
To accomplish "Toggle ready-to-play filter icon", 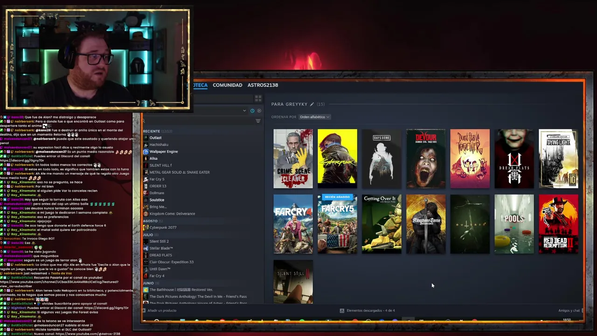I will pos(259,111).
